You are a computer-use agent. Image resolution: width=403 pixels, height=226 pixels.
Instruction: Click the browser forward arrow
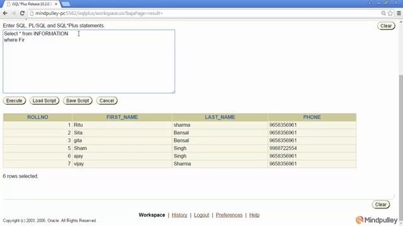tap(14, 13)
